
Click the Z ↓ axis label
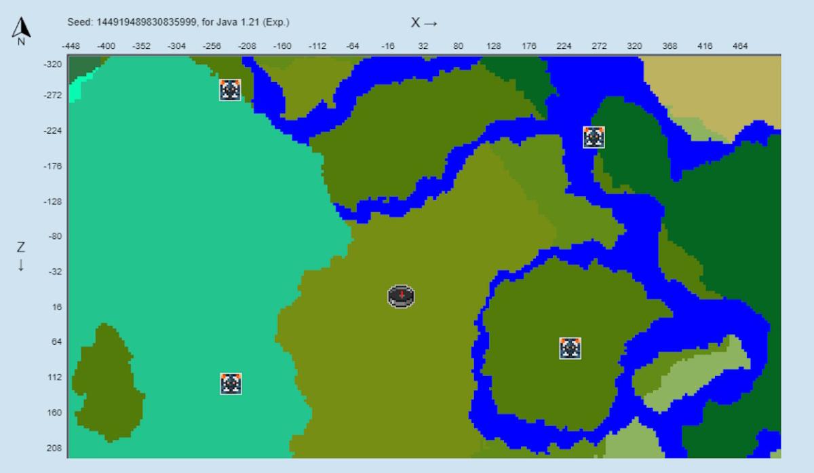click(21, 255)
